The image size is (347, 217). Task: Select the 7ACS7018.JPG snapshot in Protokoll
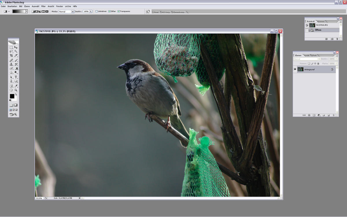tap(322, 25)
